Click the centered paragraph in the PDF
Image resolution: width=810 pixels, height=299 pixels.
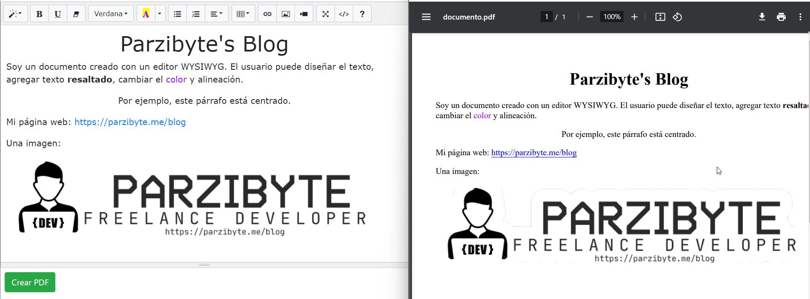629,134
